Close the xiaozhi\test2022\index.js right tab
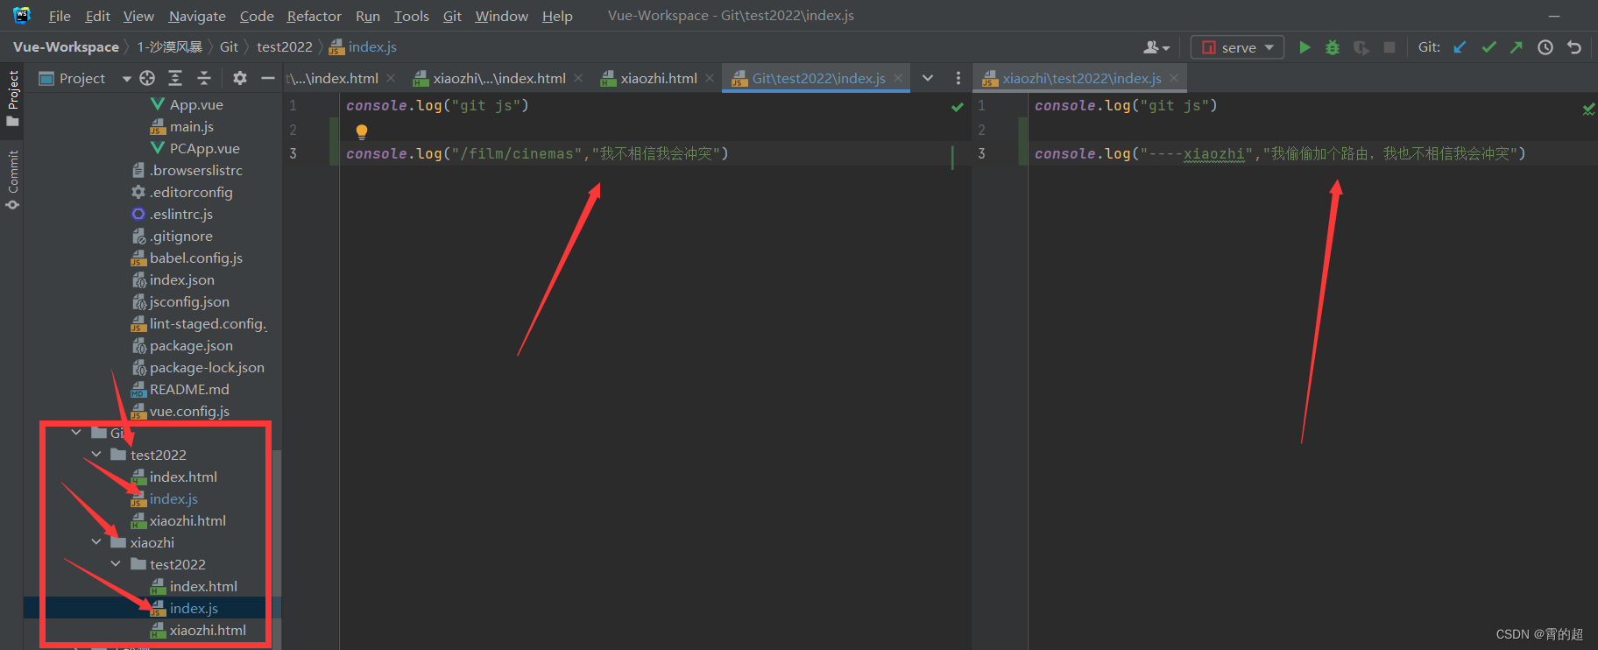The width and height of the screenshot is (1598, 650). click(1174, 78)
